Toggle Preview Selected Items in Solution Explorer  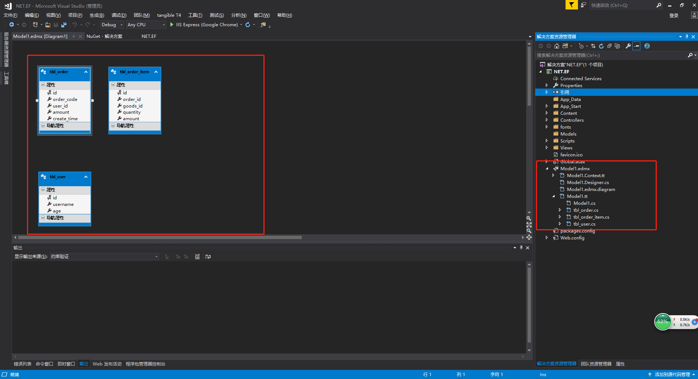coord(636,46)
